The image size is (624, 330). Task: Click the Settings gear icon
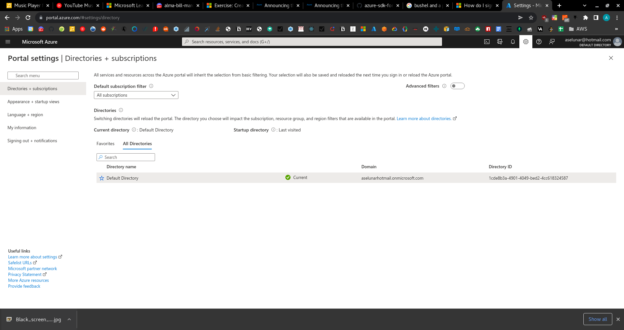click(x=526, y=42)
